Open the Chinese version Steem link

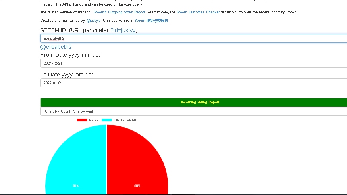tap(151, 21)
